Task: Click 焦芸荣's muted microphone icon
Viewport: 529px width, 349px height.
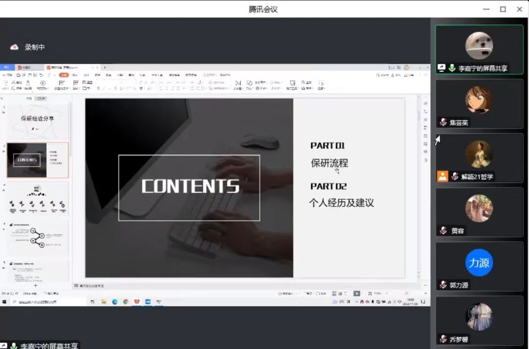Action: click(443, 122)
